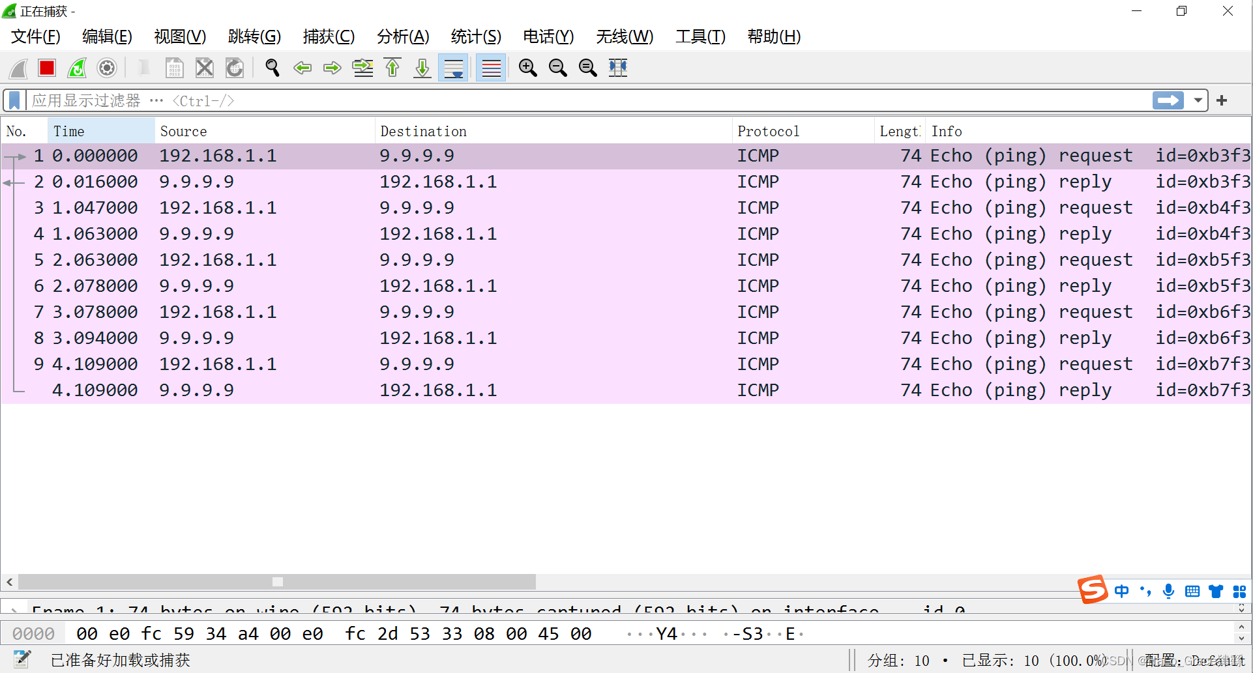Sort by the Destination column header
This screenshot has width=1253, height=673.
[x=553, y=131]
